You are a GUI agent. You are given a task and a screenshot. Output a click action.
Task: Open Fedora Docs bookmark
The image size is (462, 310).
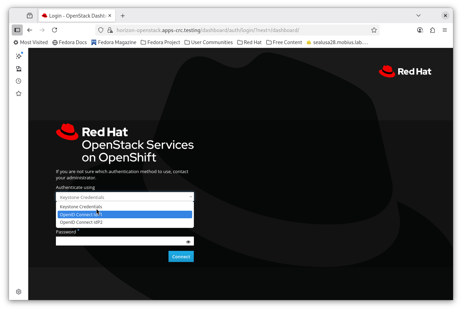coord(70,42)
